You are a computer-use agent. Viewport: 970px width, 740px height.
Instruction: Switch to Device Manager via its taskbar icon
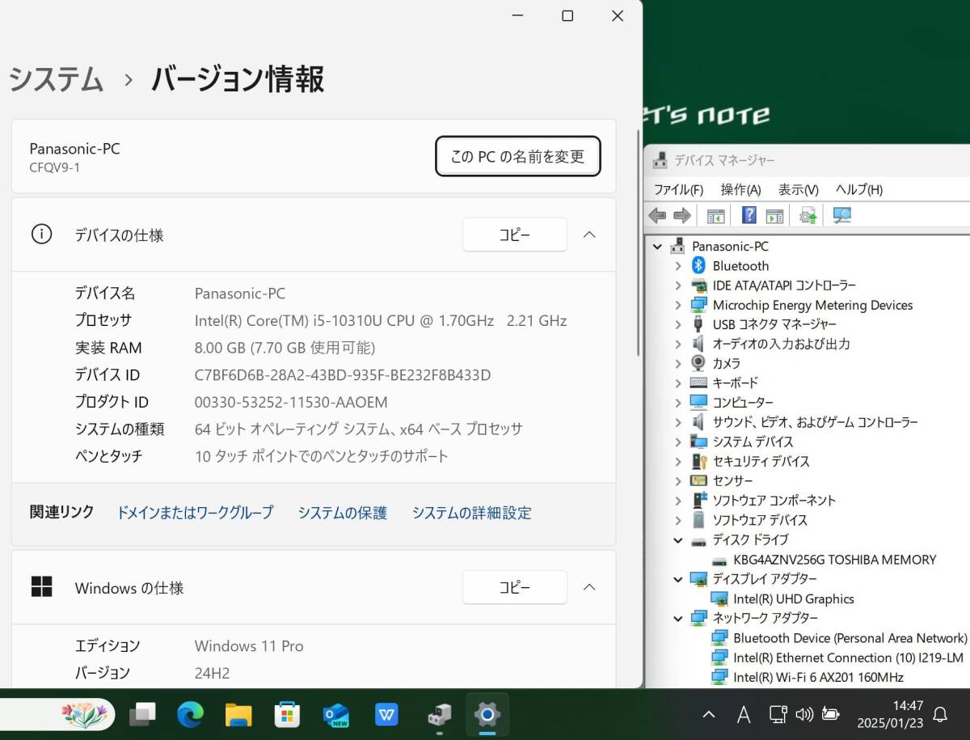(439, 714)
